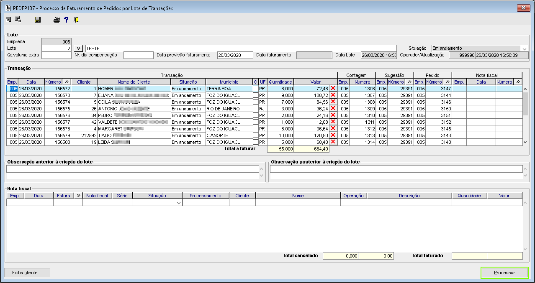This screenshot has width=535, height=283.
Task: Click the red X on transaction 156573
Action: tap(333, 95)
